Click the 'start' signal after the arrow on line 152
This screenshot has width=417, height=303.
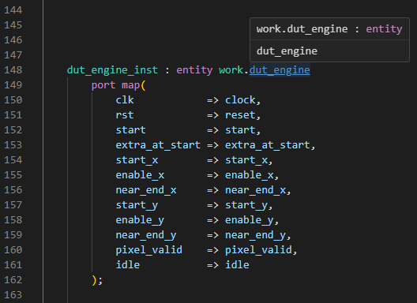pos(240,130)
